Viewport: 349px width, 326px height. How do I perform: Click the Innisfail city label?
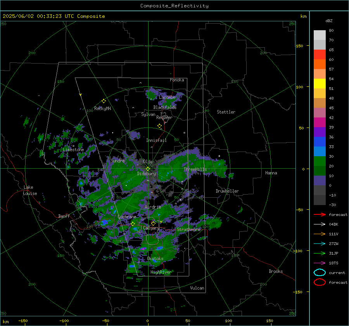pyautogui.click(x=156, y=140)
